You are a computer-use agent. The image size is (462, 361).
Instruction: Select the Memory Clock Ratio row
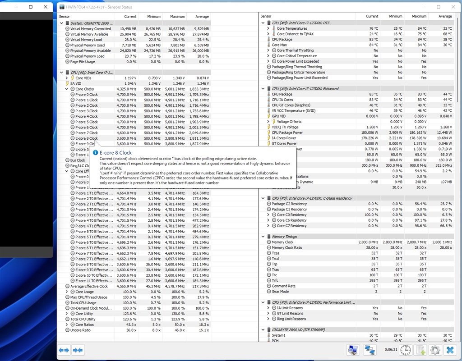(287, 247)
